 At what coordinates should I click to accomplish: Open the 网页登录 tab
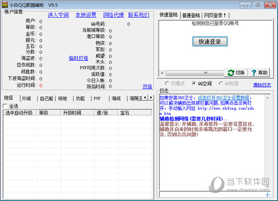tap(215, 16)
